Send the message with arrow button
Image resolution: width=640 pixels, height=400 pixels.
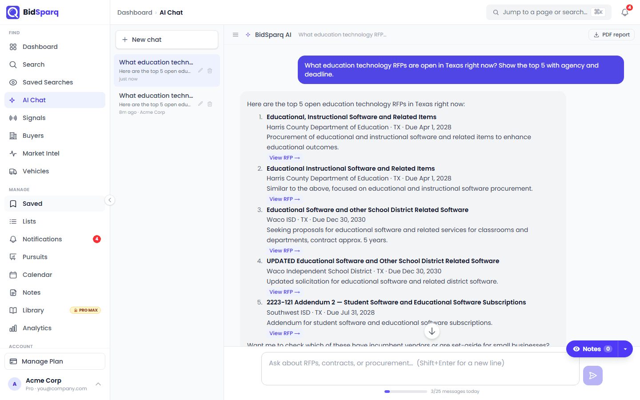593,376
